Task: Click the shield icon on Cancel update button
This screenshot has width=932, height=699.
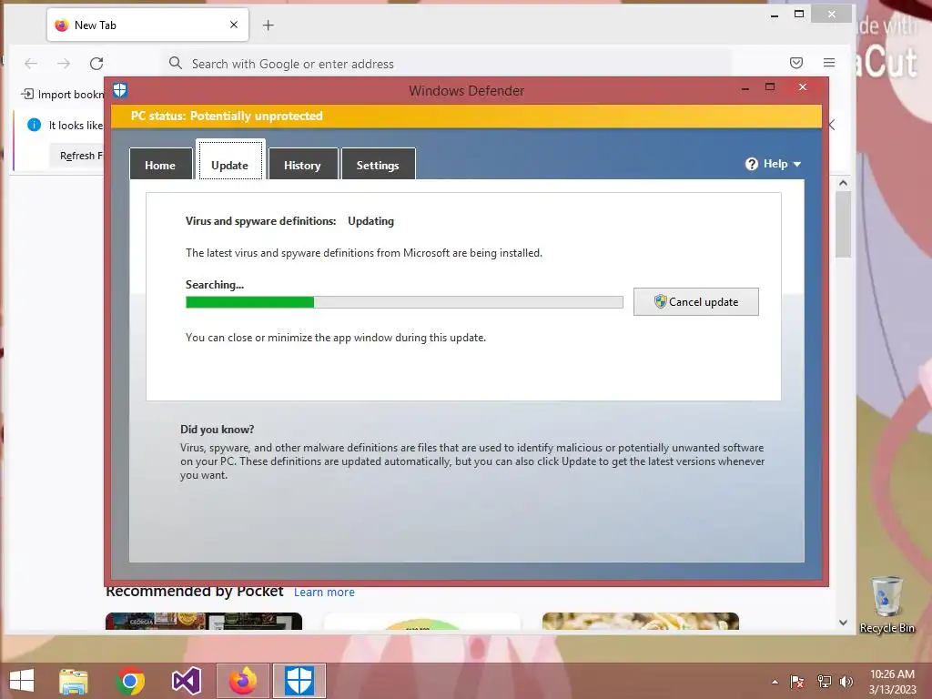Action: (660, 301)
